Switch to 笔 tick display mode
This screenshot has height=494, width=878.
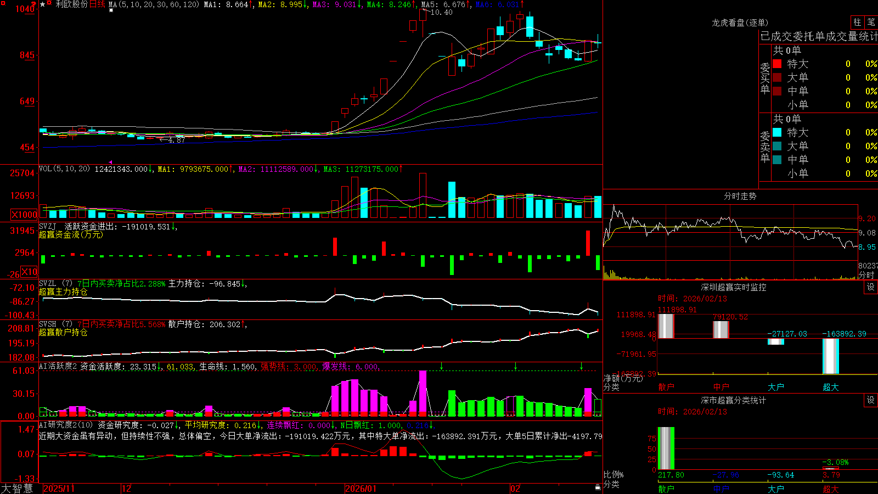871,23
